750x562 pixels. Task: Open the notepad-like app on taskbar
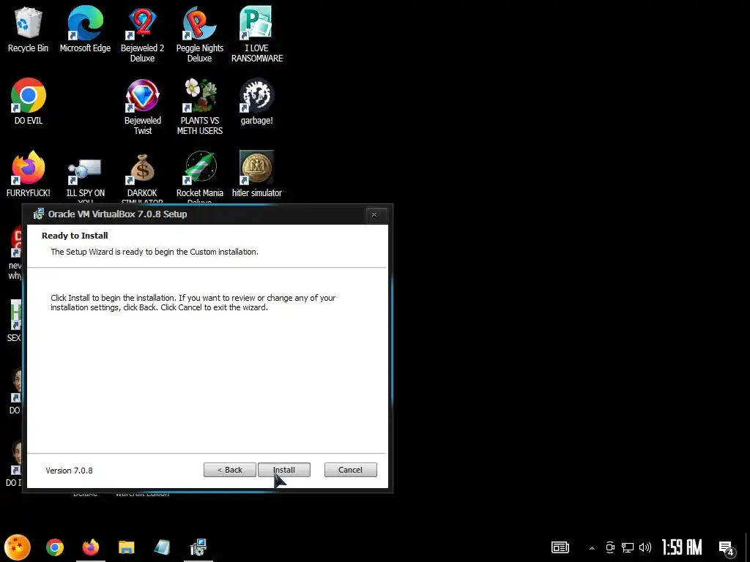click(162, 547)
